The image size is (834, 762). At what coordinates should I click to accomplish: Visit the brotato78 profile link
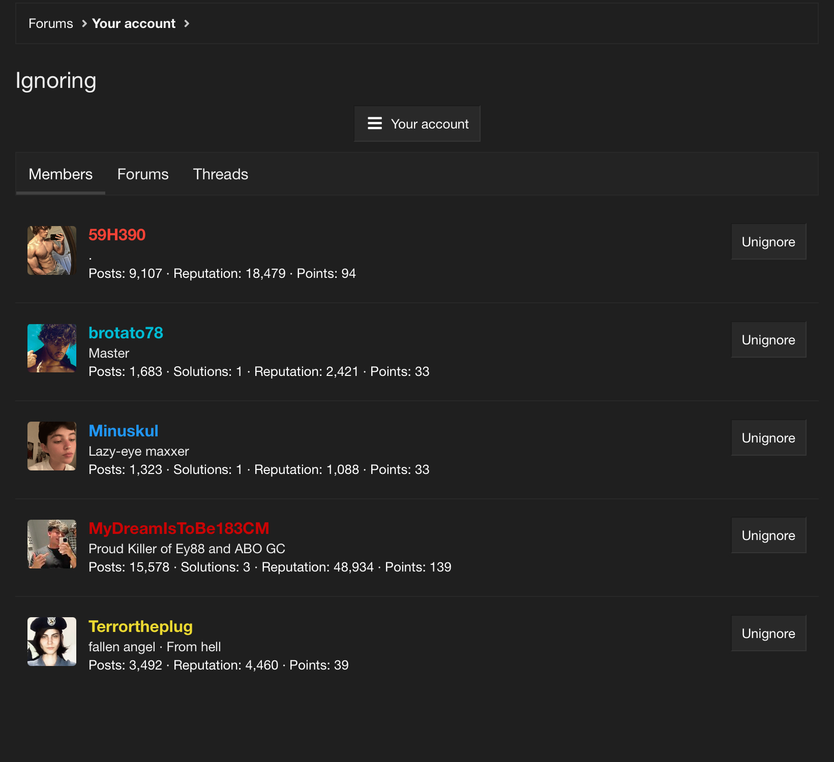pos(126,333)
